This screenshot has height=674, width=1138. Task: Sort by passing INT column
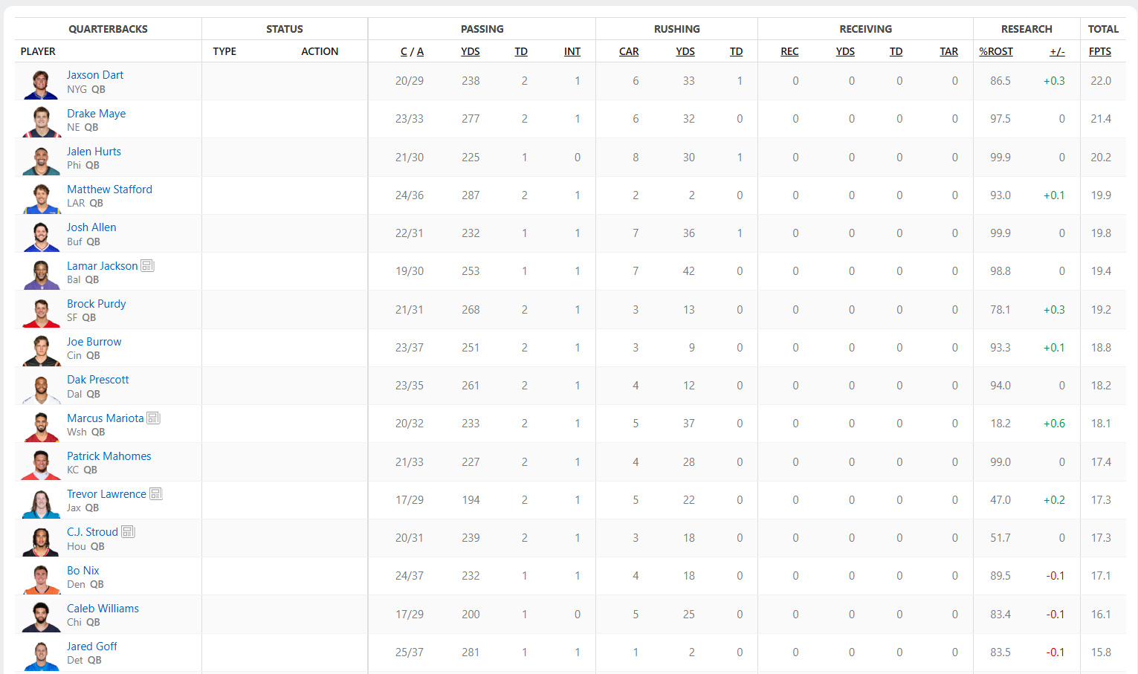click(x=572, y=51)
